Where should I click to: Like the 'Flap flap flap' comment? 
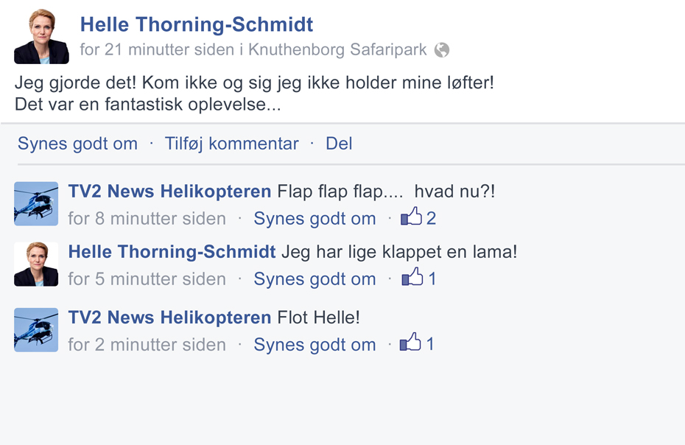click(x=315, y=219)
